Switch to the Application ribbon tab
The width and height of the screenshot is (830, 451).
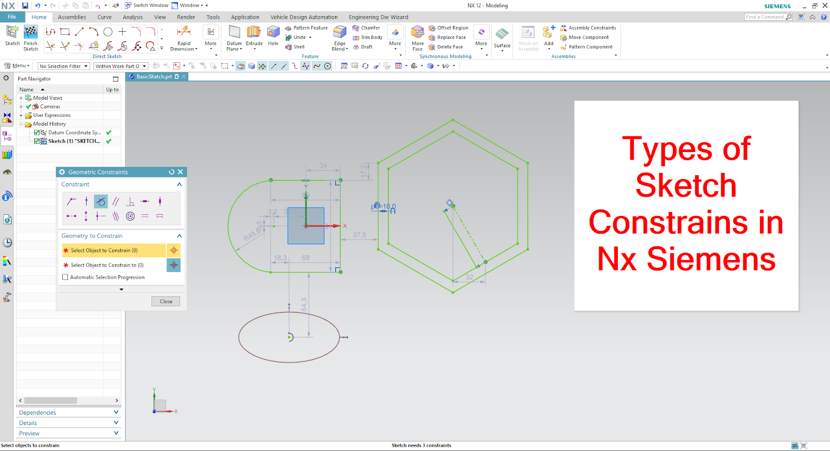245,17
